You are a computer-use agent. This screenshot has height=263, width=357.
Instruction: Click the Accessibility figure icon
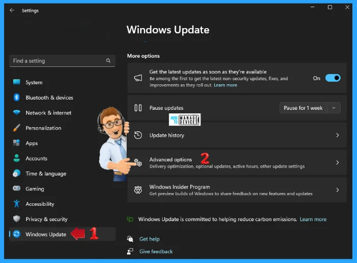point(17,204)
